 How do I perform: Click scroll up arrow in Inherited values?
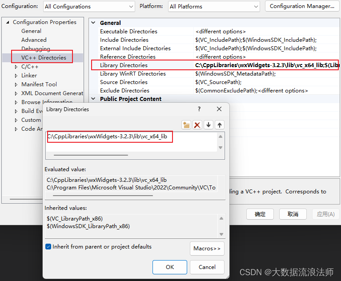pyautogui.click(x=221, y=218)
